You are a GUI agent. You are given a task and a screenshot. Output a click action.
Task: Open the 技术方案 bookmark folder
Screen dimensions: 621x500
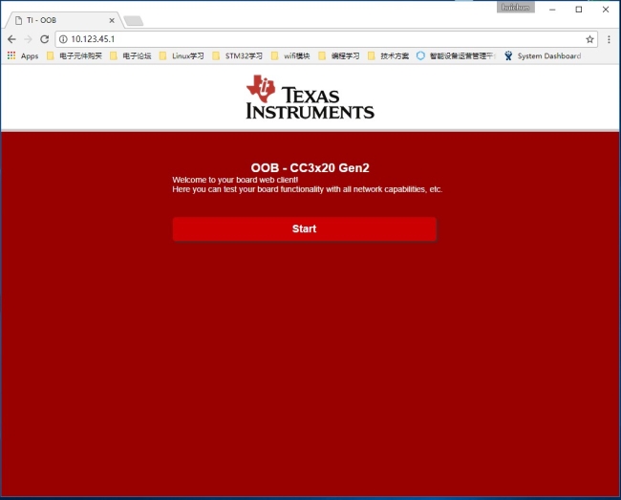388,55
